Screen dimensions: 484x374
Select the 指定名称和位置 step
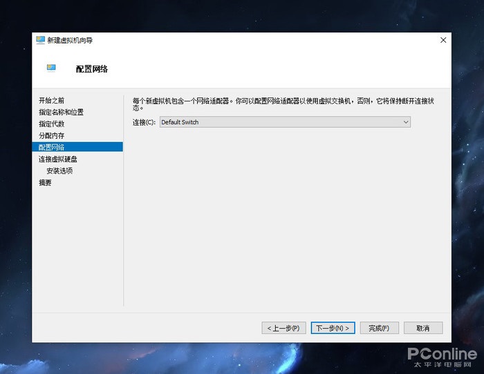[61, 112]
